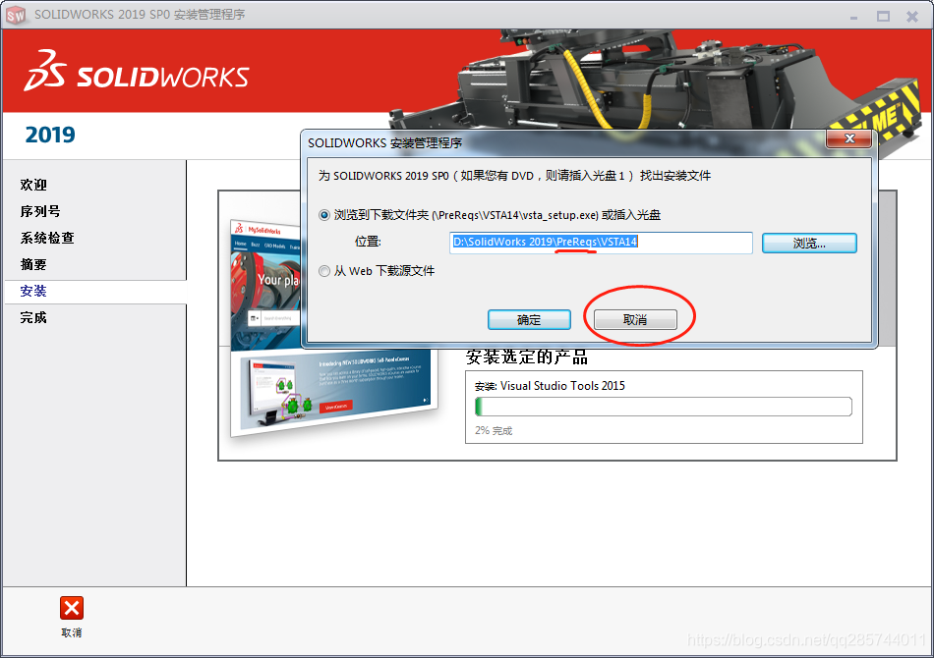The image size is (934, 658).
Task: Click the SW application icon in title bar
Action: click(x=16, y=15)
